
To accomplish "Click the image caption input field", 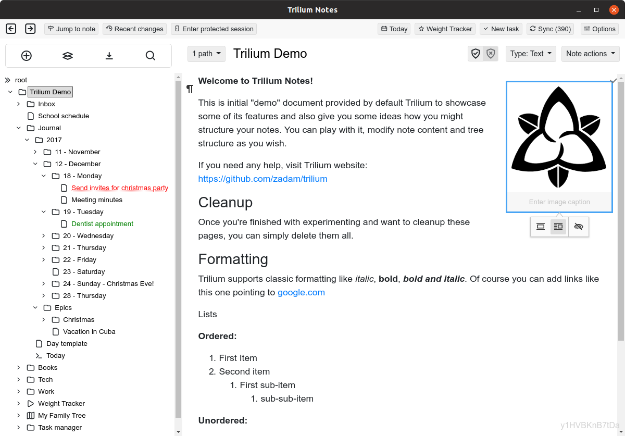I will 559,202.
